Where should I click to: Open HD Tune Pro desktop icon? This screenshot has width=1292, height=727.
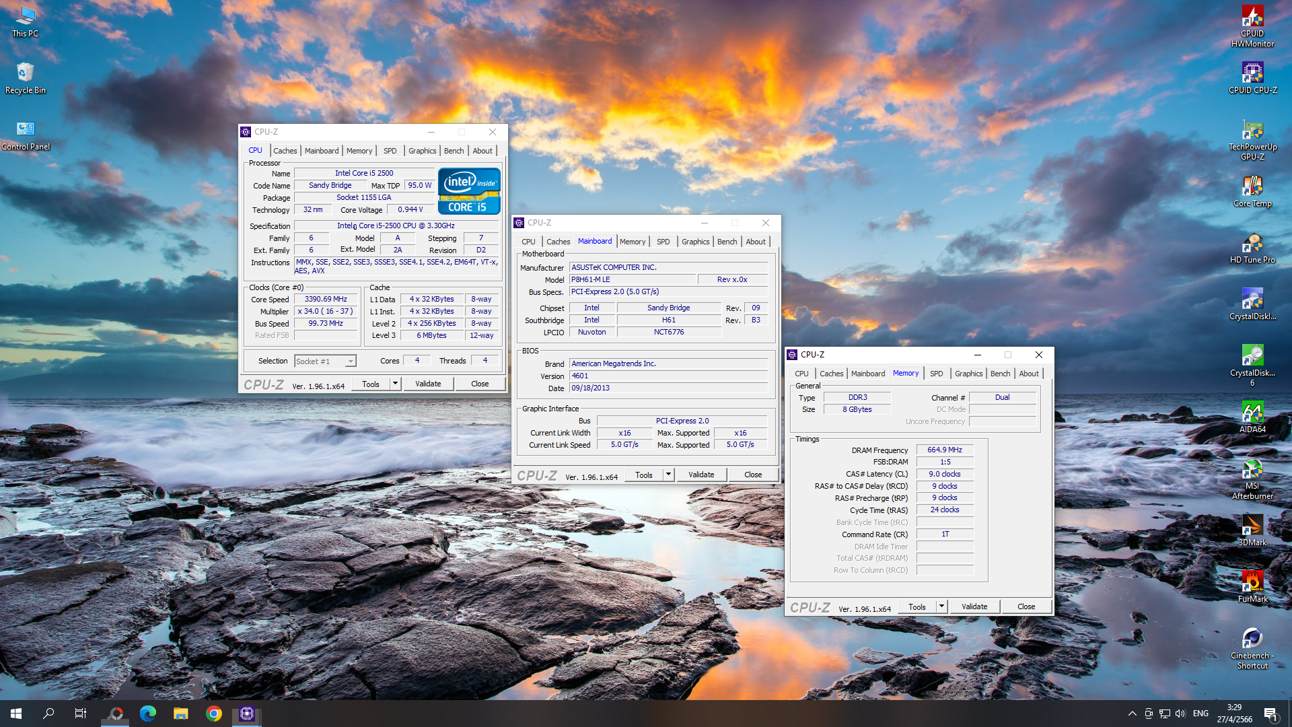(1252, 244)
